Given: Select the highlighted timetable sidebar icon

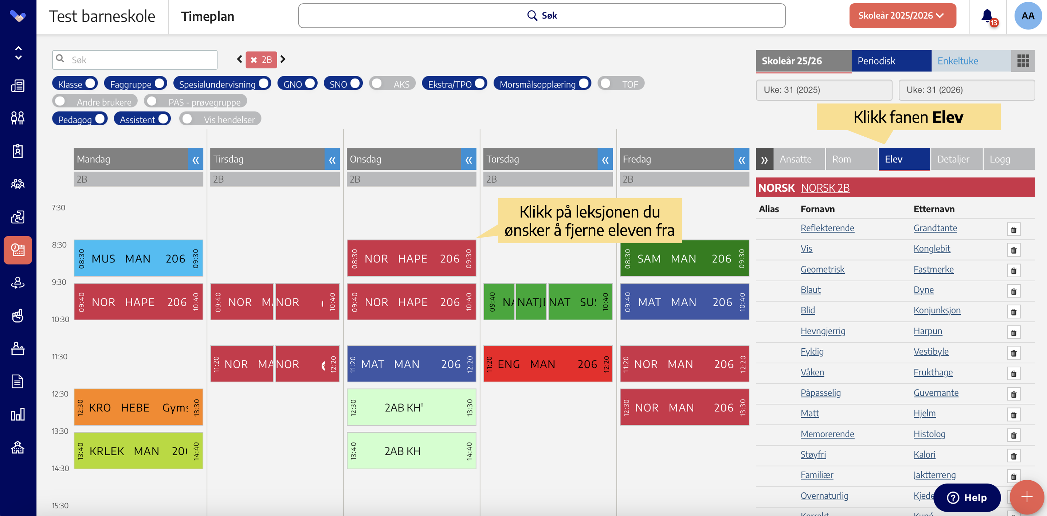Looking at the screenshot, I should (x=18, y=250).
